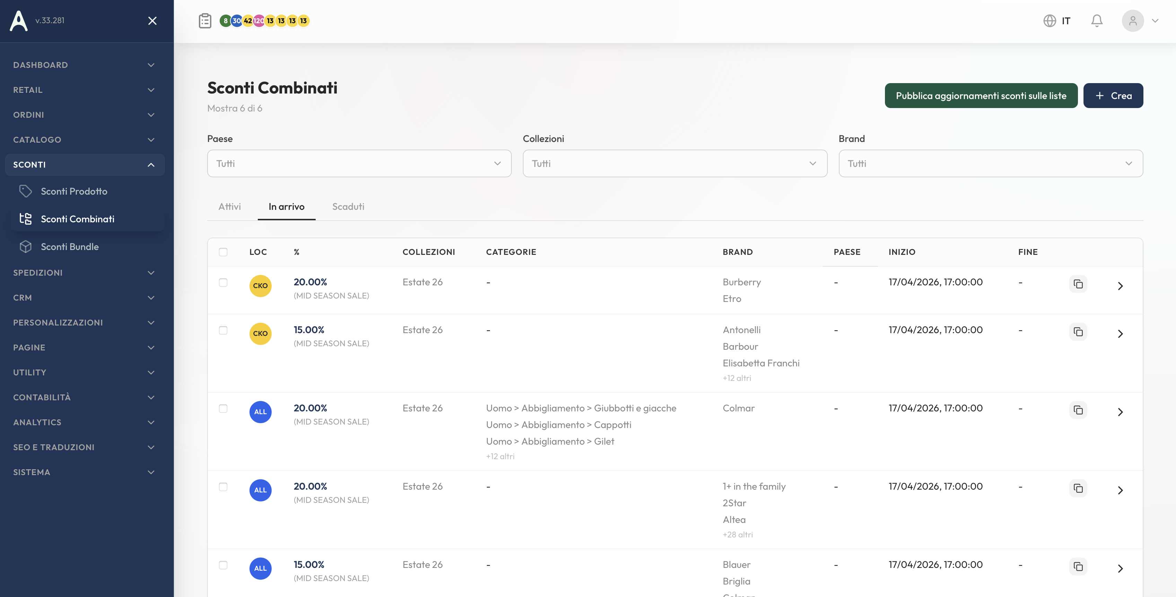Click the clipboard task list icon
Screen dimensions: 1176x597
(205, 20)
